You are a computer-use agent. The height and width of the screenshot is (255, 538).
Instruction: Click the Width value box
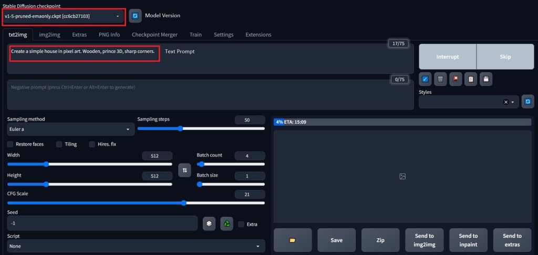pos(157,156)
